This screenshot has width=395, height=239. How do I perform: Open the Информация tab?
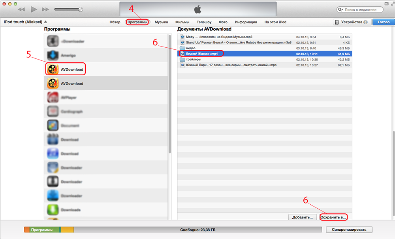tap(246, 22)
